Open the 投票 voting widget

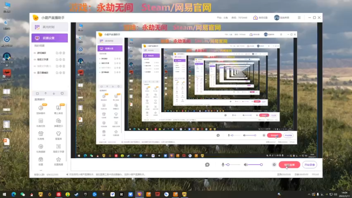(x=40, y=161)
